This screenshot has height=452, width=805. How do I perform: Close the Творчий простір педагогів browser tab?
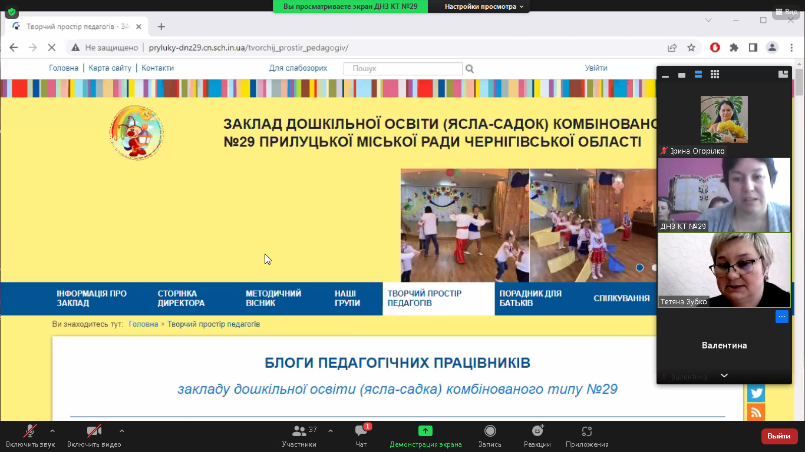pos(139,26)
